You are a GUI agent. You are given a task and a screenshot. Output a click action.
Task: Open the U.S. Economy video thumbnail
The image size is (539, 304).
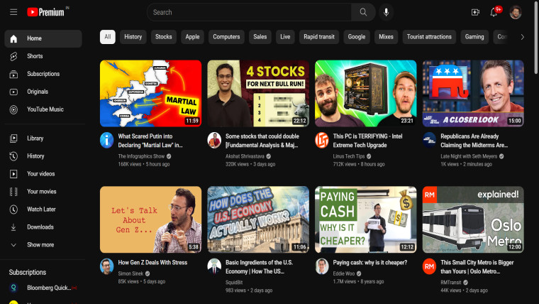(258, 219)
